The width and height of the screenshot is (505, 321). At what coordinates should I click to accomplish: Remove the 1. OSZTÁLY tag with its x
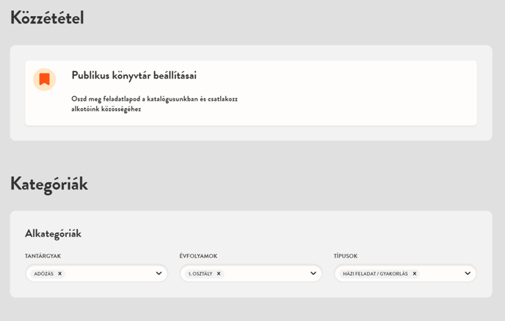[x=219, y=274]
